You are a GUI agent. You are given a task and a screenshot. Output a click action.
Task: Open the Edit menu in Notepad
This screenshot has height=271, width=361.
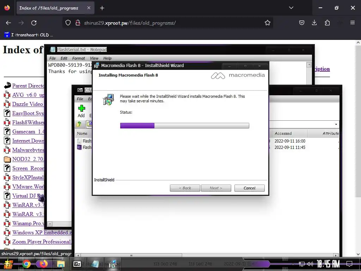click(64, 58)
